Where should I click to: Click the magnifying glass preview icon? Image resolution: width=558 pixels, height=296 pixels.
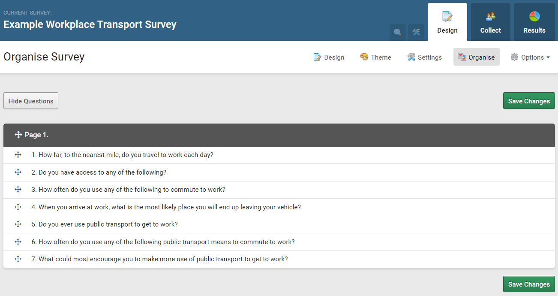(x=397, y=32)
